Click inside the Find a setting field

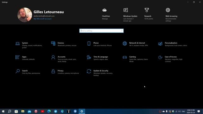pyautogui.click(x=101, y=31)
